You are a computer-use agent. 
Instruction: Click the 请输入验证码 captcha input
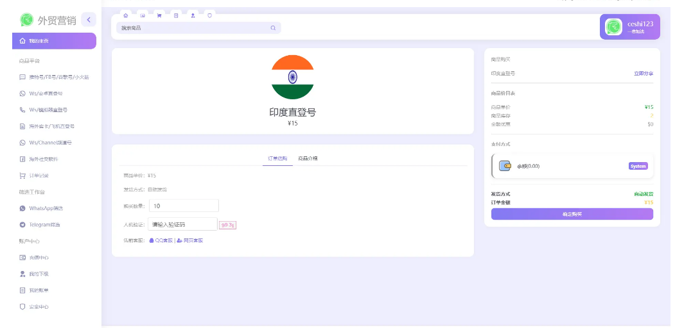click(x=182, y=224)
